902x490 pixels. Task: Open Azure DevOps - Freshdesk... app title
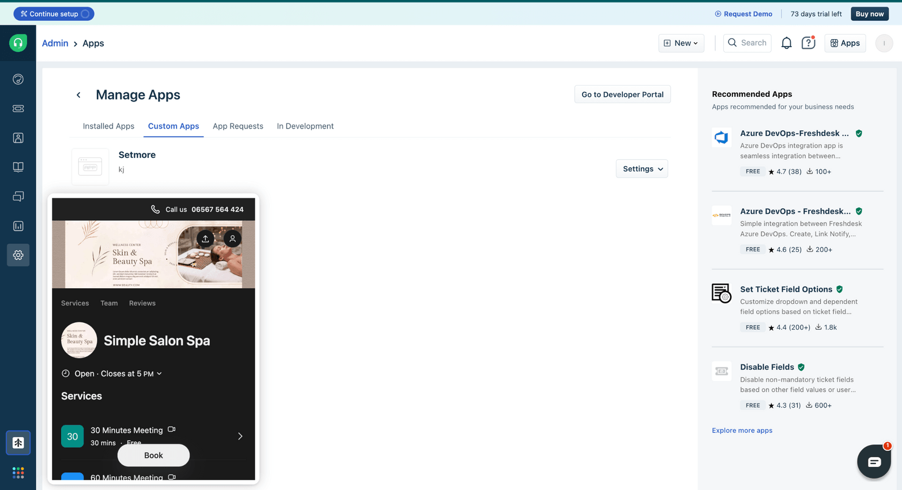point(795,212)
